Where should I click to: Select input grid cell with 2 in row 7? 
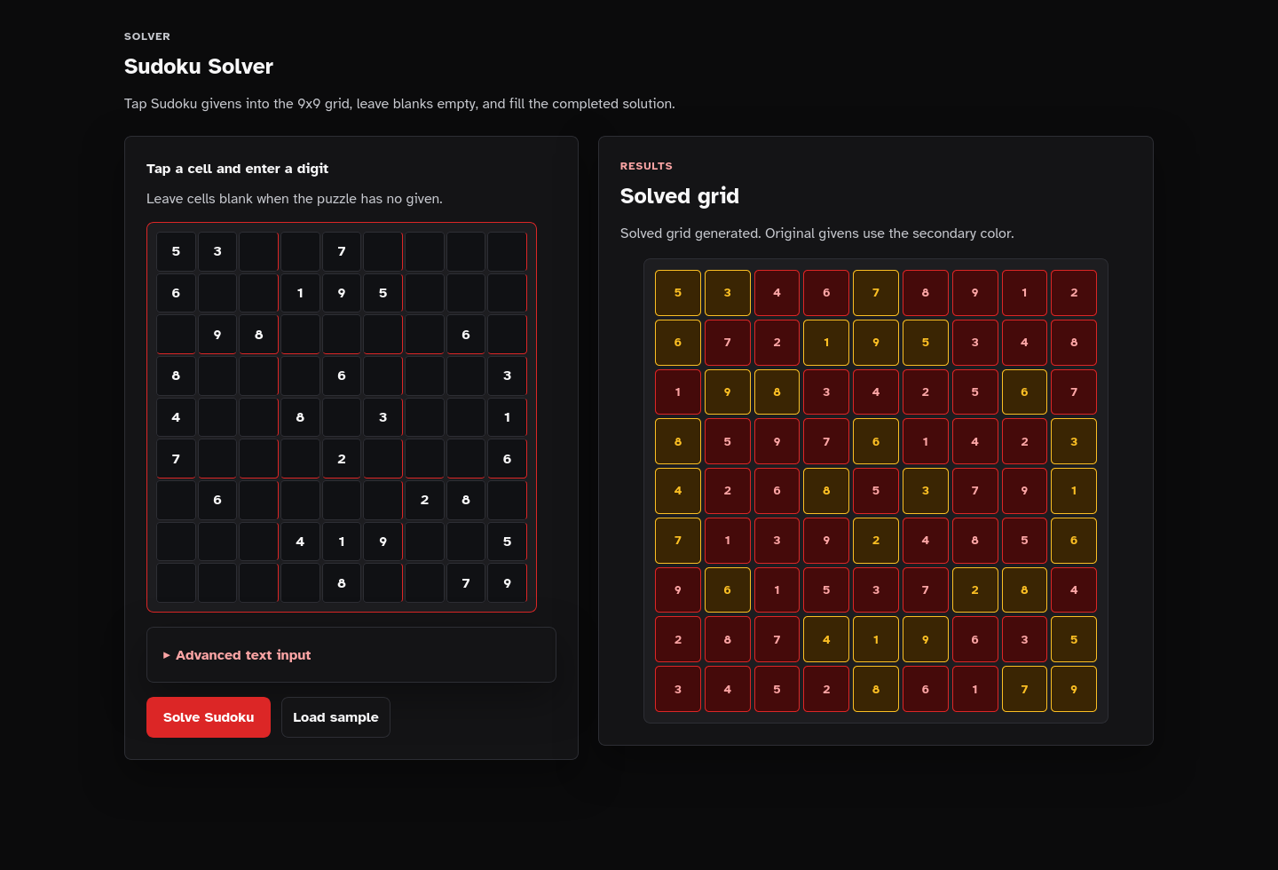pyautogui.click(x=424, y=500)
